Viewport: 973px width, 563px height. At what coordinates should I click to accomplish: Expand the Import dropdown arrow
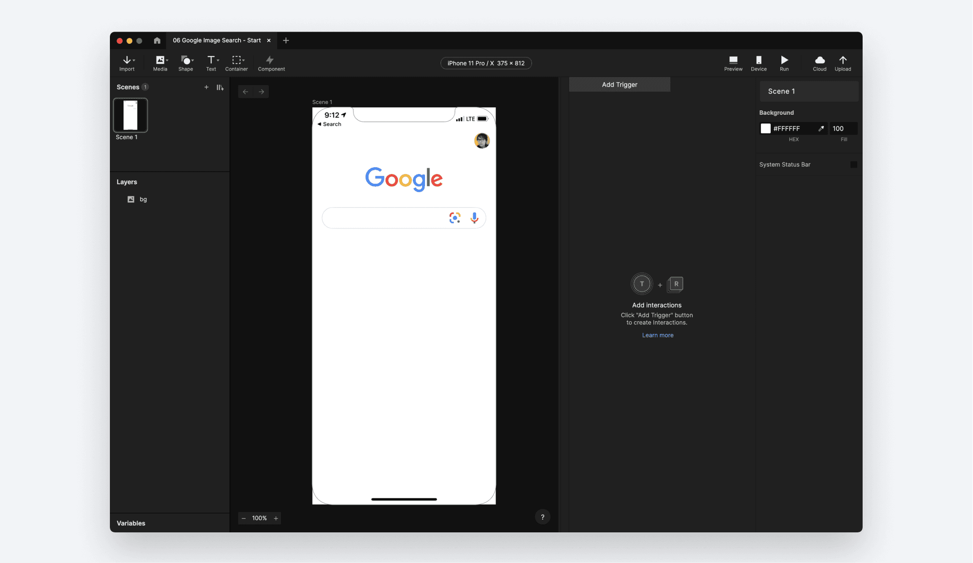(x=134, y=60)
